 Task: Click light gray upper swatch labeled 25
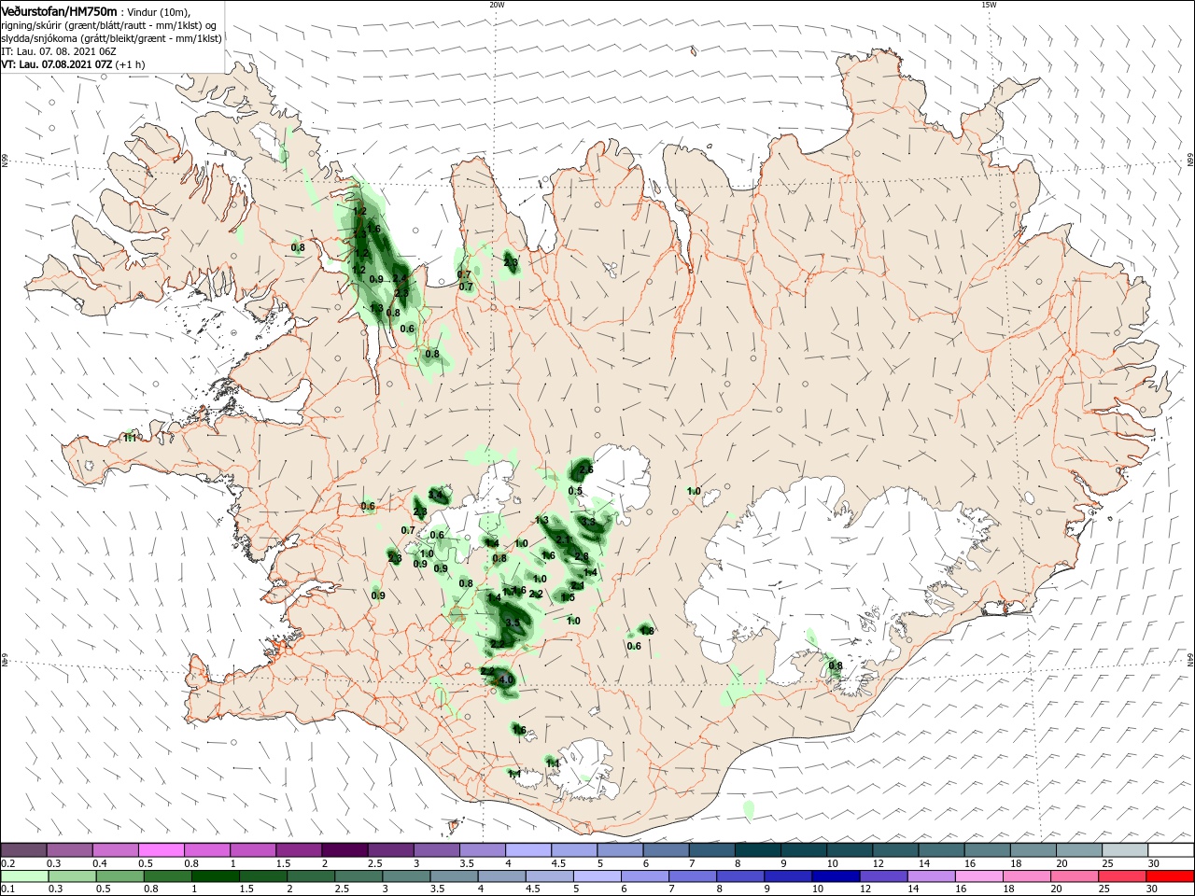click(x=1126, y=850)
